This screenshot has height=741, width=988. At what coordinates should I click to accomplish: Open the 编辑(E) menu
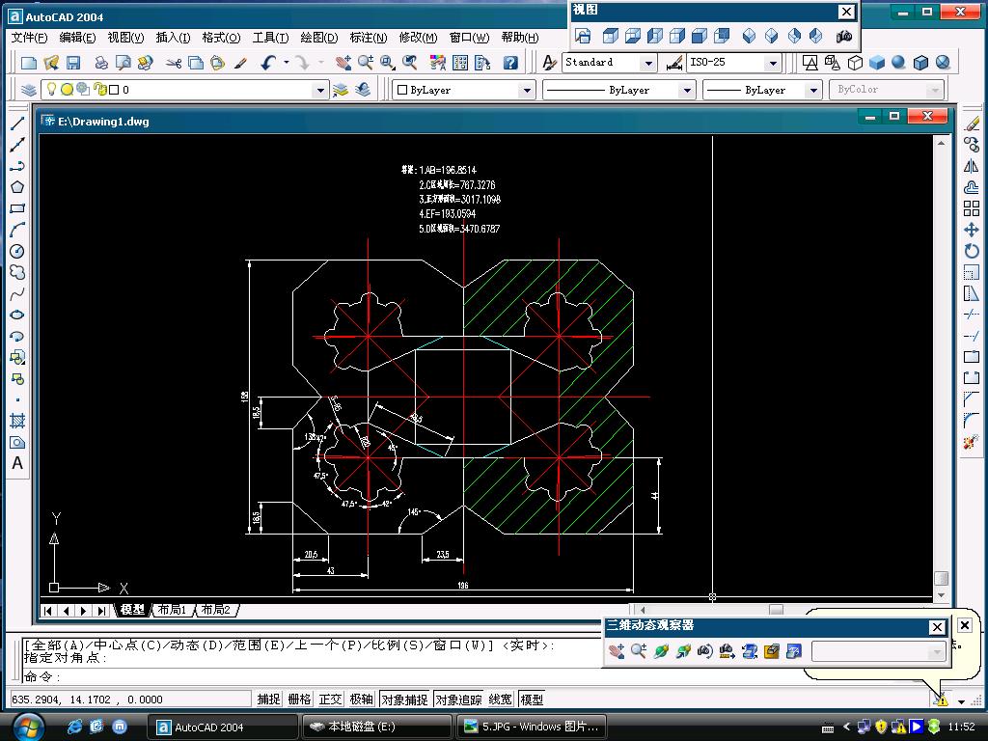[77, 38]
